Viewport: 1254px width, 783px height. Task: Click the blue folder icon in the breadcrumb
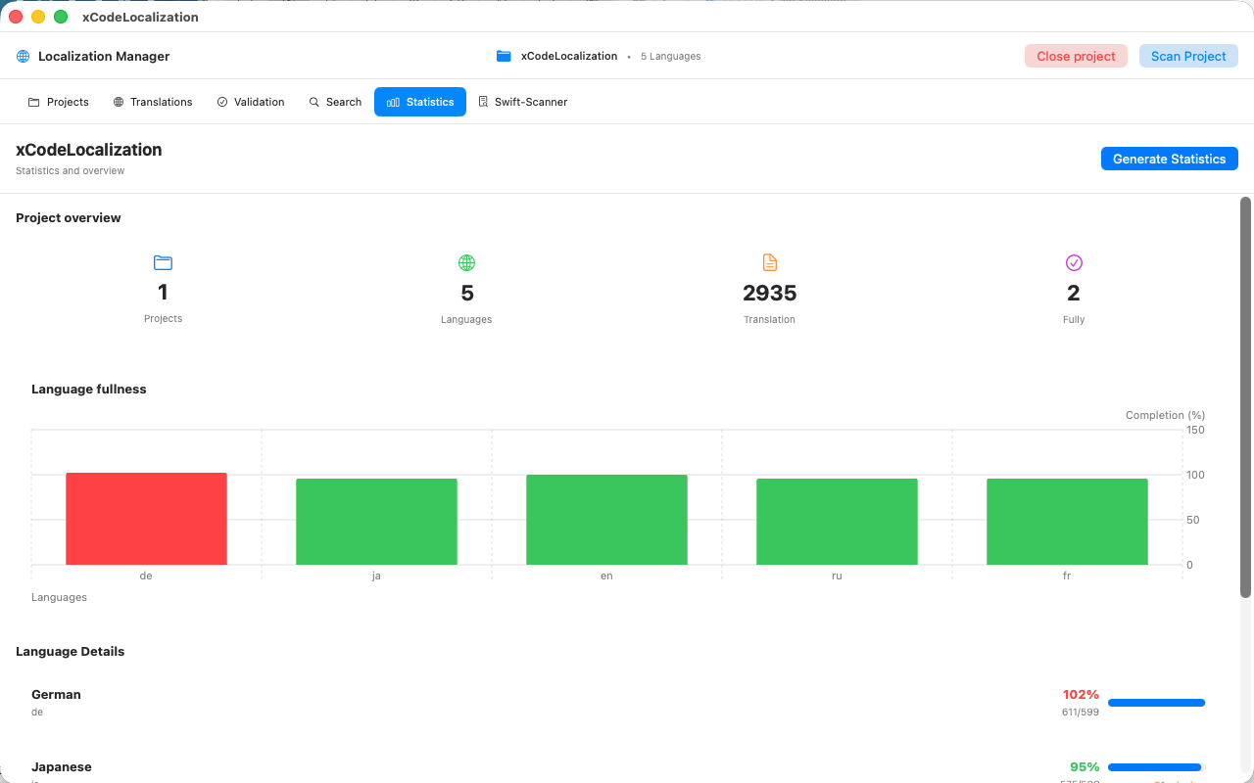coord(504,56)
